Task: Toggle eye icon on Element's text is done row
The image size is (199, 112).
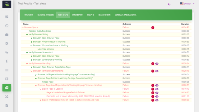Action: (x=157, y=96)
